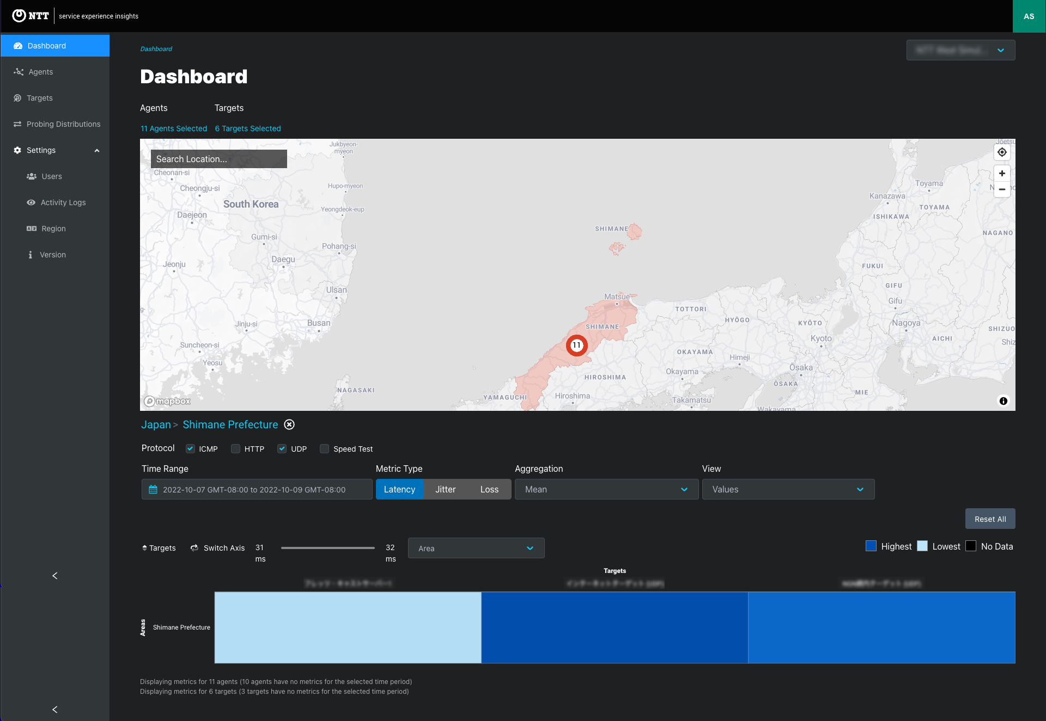Open Probing Distributions in sidebar

coord(63,124)
